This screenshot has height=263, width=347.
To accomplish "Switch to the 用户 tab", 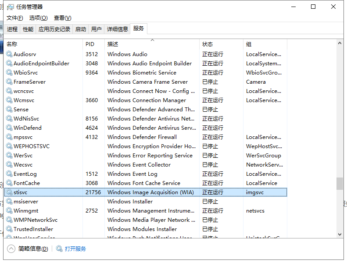I will point(97,29).
